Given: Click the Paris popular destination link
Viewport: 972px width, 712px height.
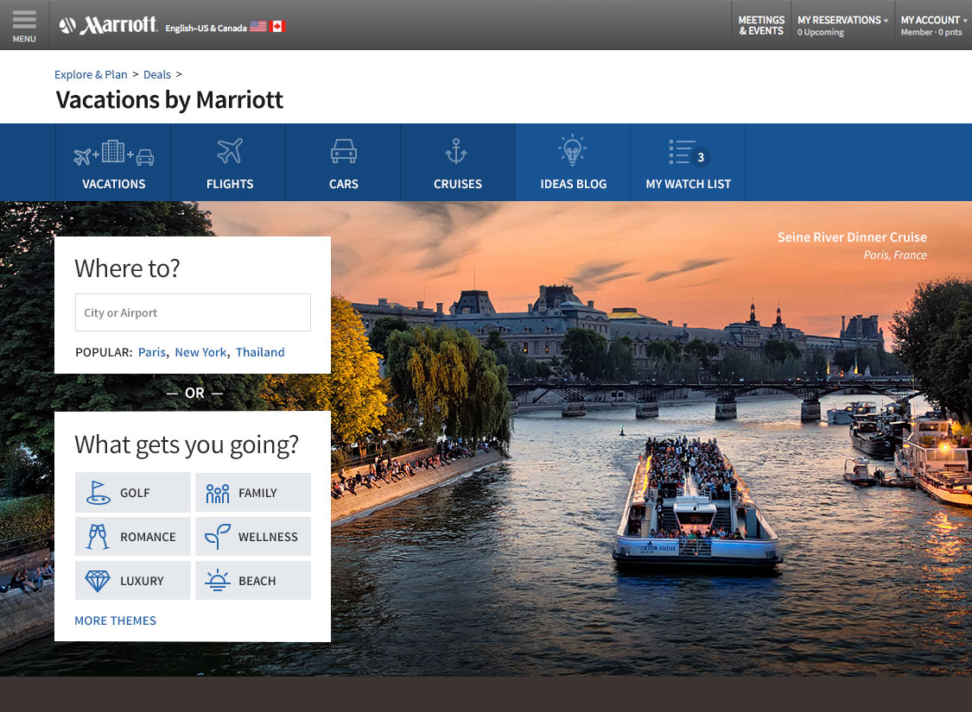Looking at the screenshot, I should pyautogui.click(x=151, y=352).
